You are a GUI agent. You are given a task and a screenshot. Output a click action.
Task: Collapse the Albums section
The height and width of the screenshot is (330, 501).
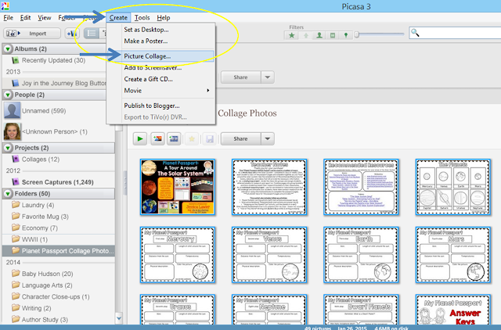[8, 48]
